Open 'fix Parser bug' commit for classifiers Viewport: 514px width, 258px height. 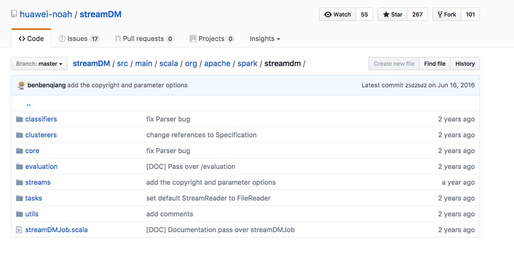click(168, 119)
